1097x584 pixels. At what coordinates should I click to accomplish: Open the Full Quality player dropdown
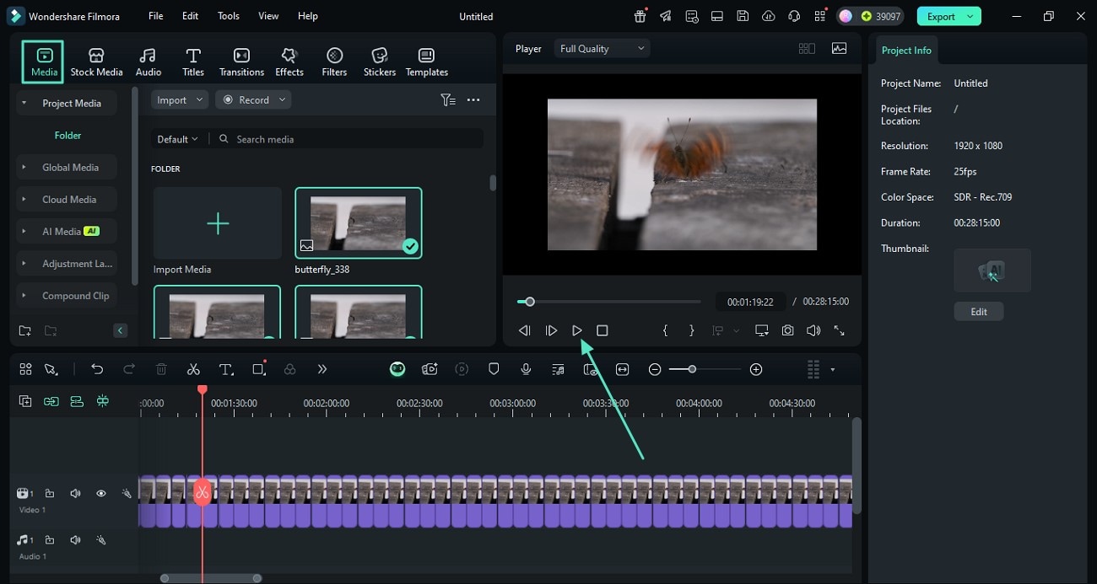pyautogui.click(x=603, y=49)
